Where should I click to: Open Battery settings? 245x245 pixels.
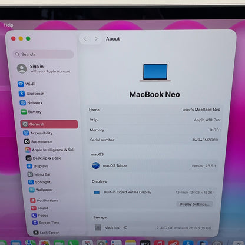click(x=31, y=112)
